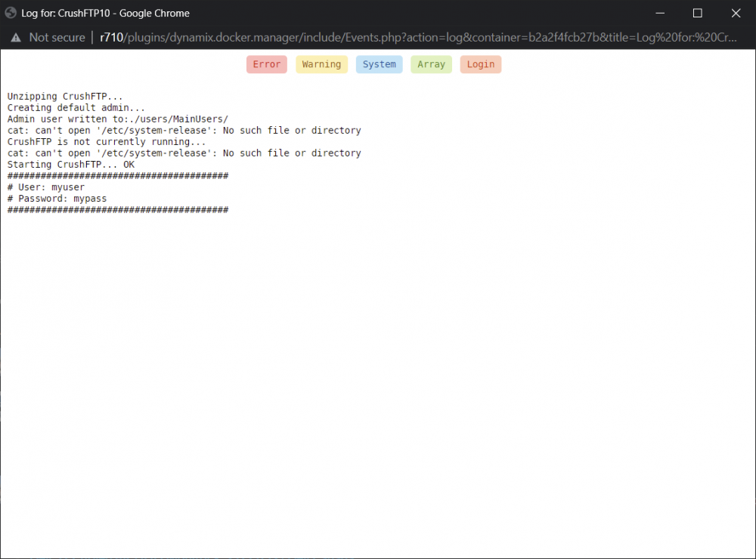Screen dimensions: 756x559
Task: Click the URL address bar text
Action: [x=418, y=38]
